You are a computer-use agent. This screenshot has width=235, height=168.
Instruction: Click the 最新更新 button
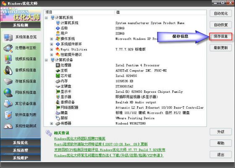click(x=221, y=48)
